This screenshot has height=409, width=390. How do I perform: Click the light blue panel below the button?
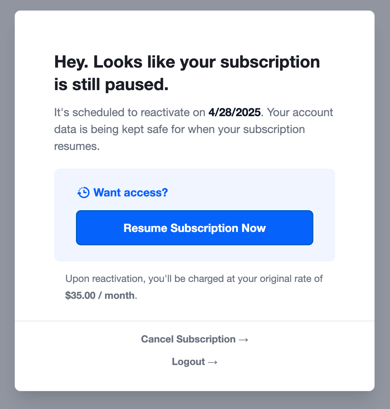click(x=195, y=253)
